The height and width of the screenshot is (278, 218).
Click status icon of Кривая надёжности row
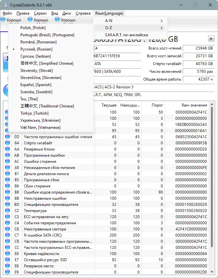click(x=7, y=253)
